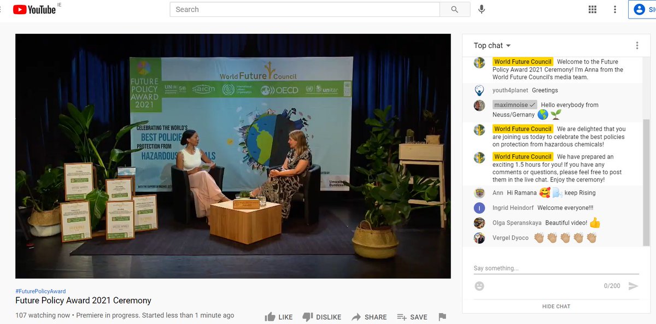Click maximnoise avatar
656x324 pixels.
(479, 105)
